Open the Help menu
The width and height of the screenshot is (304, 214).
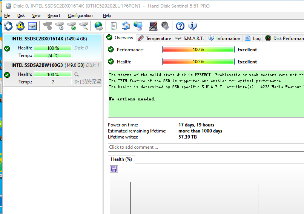click(x=107, y=15)
